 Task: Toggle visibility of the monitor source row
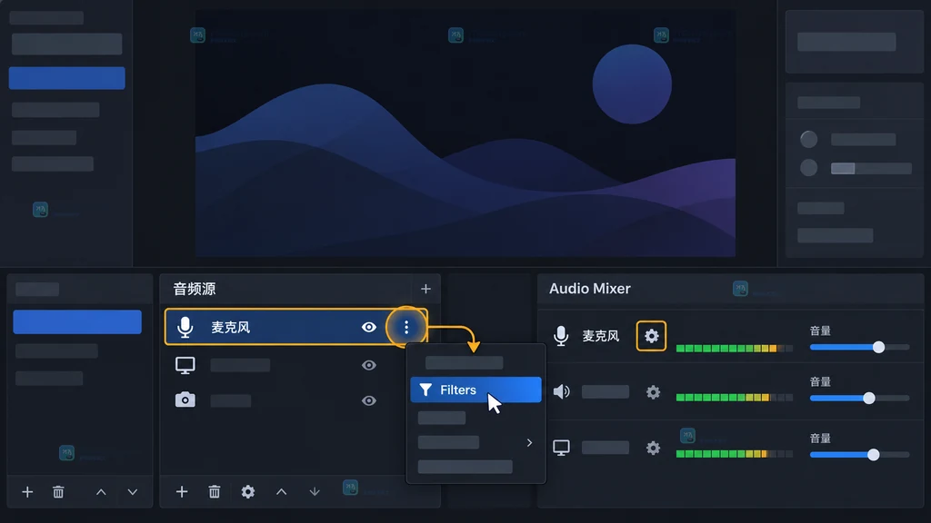click(x=369, y=365)
